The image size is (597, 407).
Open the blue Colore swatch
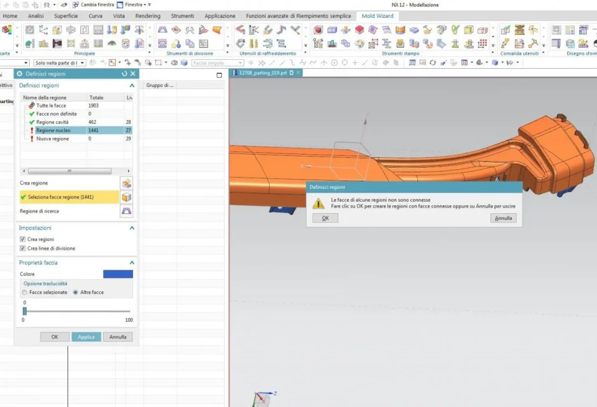click(x=118, y=274)
